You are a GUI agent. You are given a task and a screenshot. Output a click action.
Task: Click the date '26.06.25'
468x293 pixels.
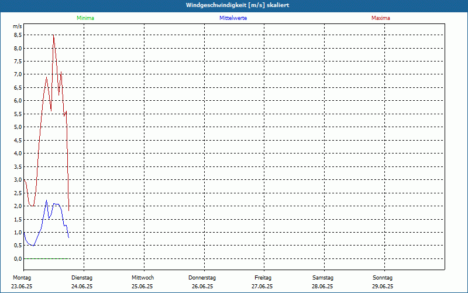click(202, 287)
